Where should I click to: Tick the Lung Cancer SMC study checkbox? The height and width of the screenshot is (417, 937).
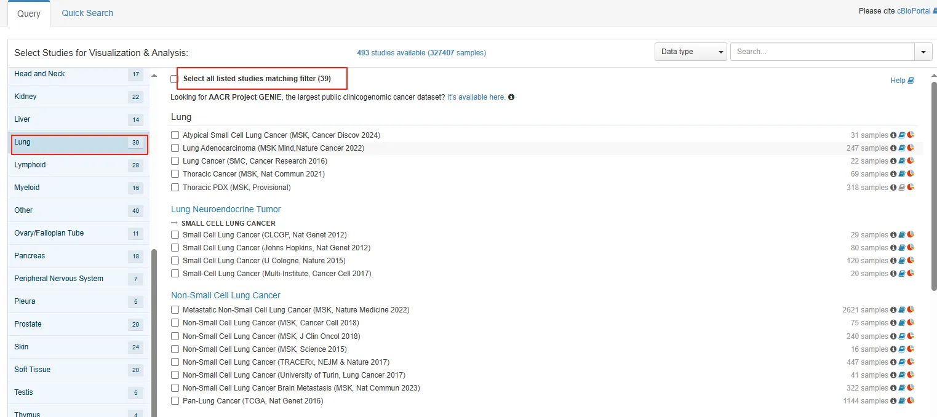tap(175, 161)
